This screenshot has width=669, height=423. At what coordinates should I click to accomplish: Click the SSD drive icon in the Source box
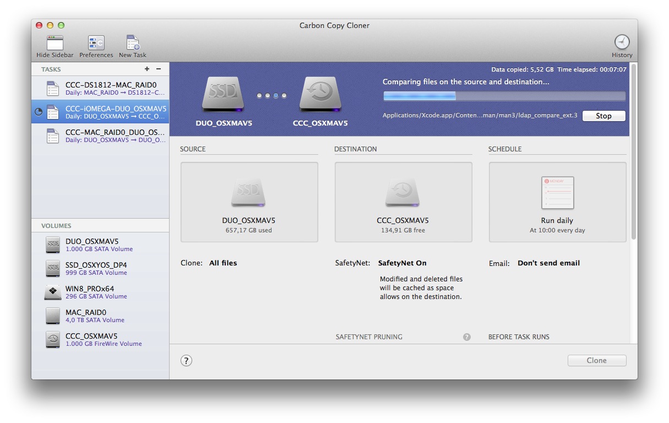pos(249,192)
